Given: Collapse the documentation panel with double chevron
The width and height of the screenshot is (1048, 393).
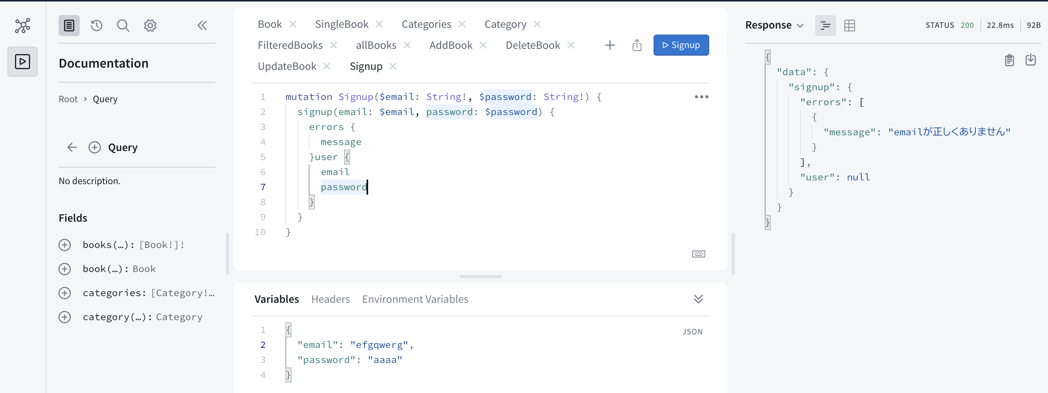Looking at the screenshot, I should (x=202, y=26).
